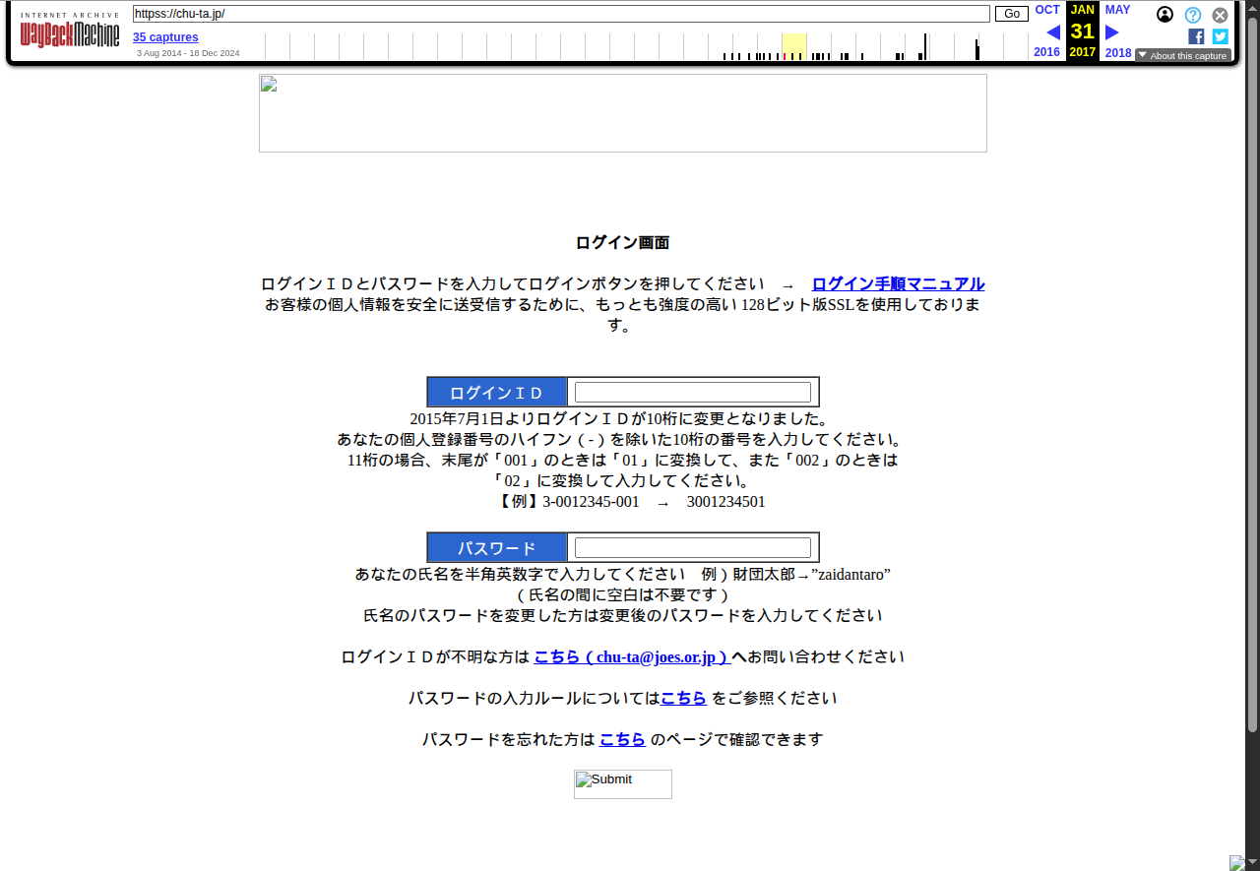Screen dimensions: 1260x871
Task: Share capture on Facebook
Action: pos(1196,36)
